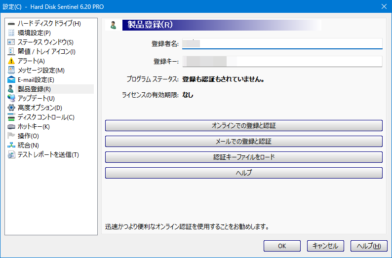Select アラート(A) category
Image resolution: width=392 pixels, height=258 pixels.
point(31,61)
